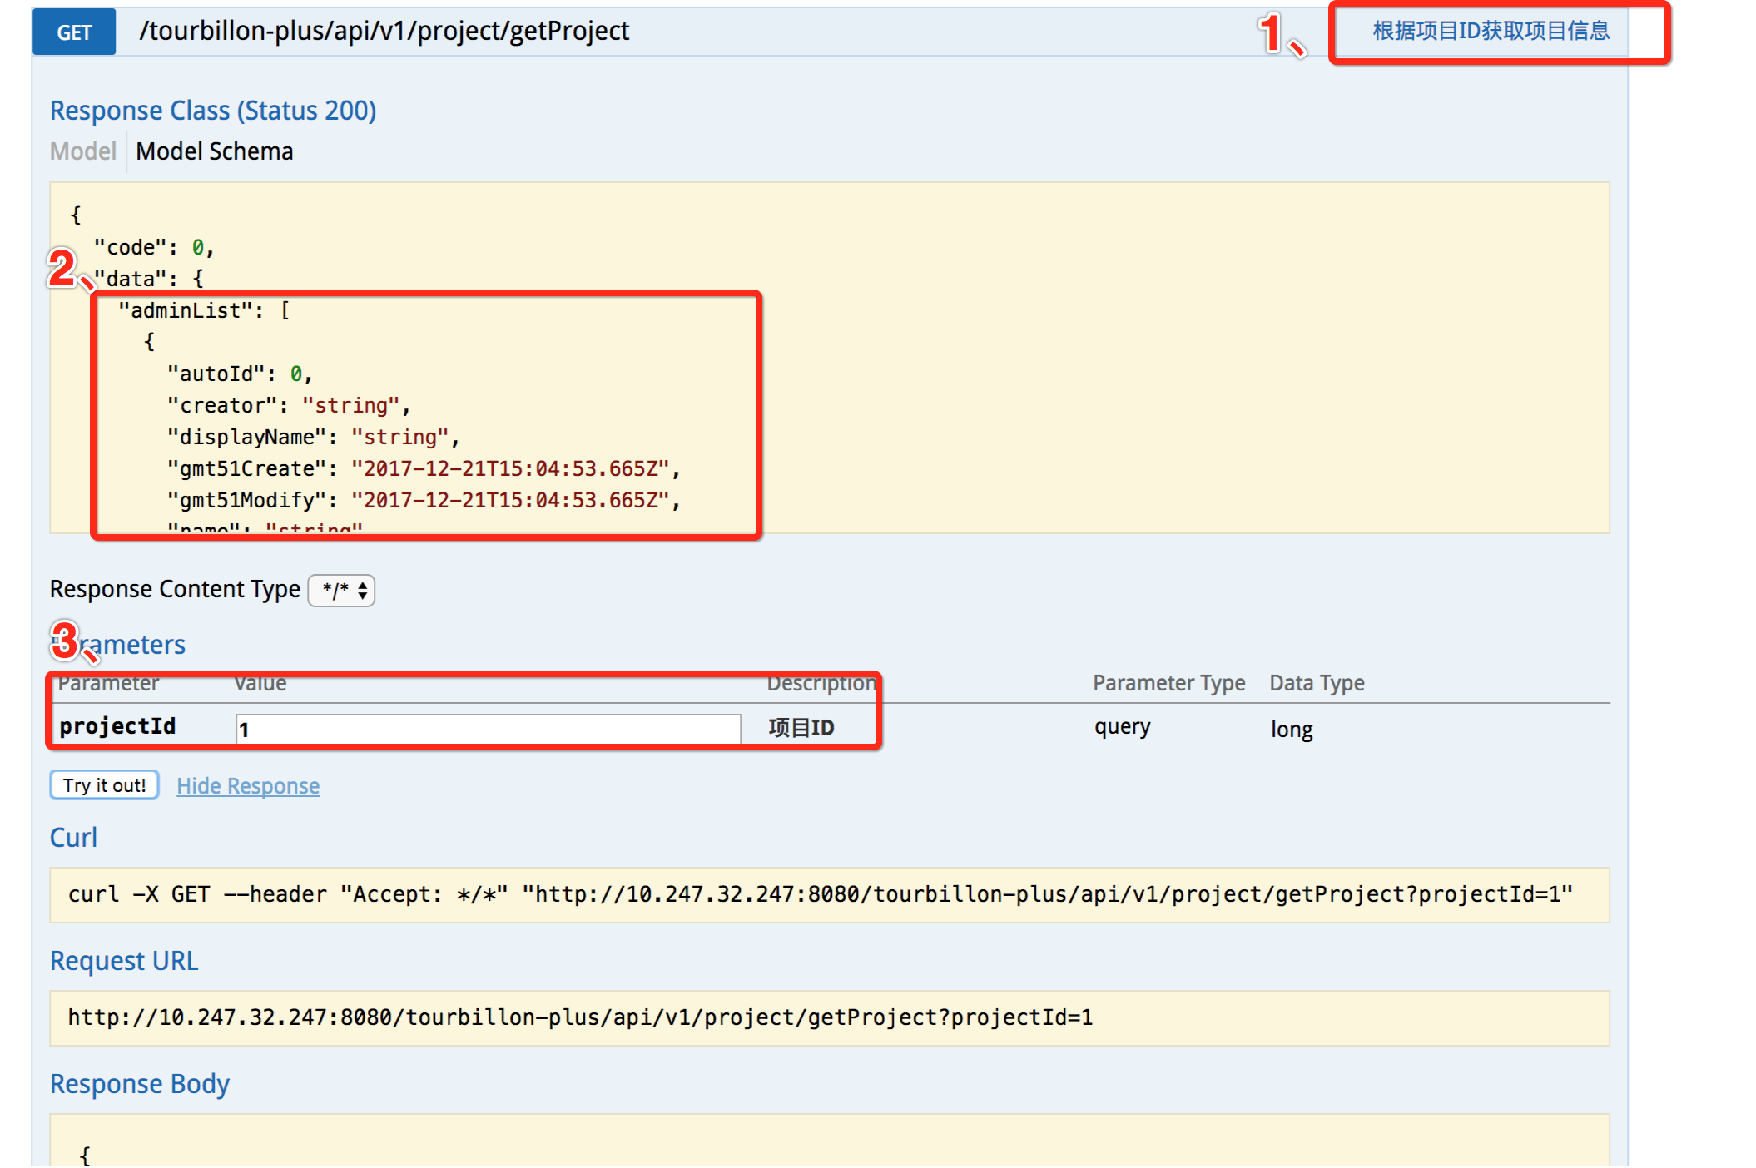Image resolution: width=1756 pixels, height=1168 pixels.
Task: Click the "code": 0 line
Action: pos(154,248)
